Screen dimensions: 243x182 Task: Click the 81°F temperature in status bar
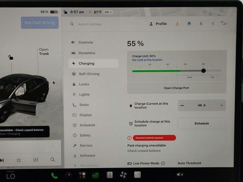98,12
